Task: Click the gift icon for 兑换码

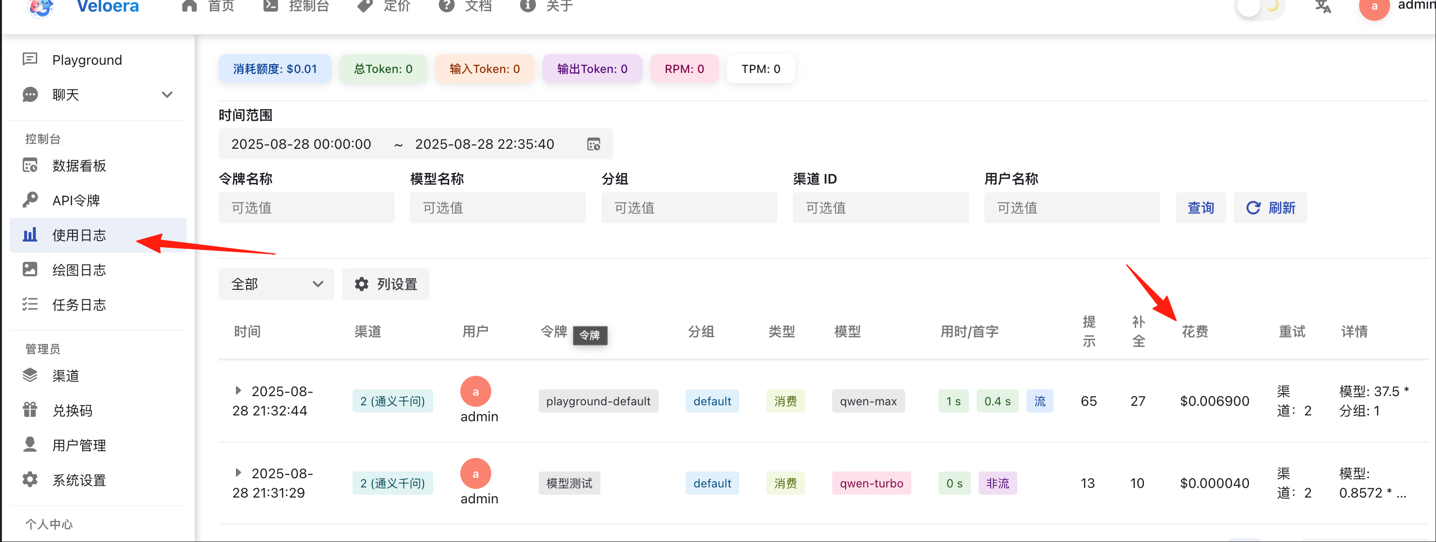Action: point(30,410)
